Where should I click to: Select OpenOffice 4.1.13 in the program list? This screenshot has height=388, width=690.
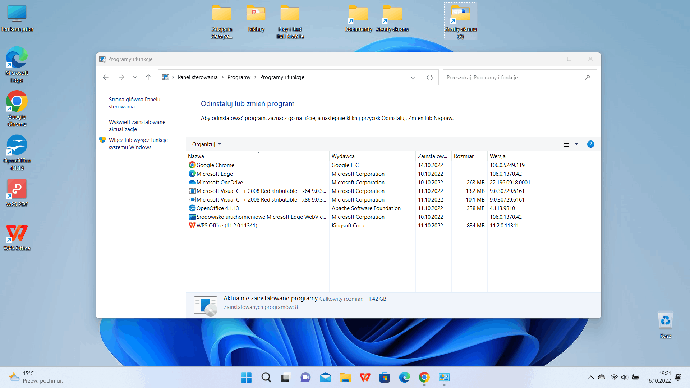pos(217,208)
